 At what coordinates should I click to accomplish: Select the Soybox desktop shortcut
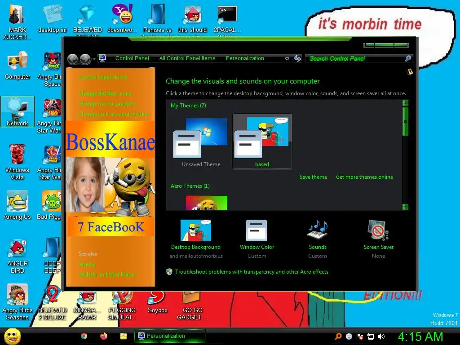(x=158, y=302)
